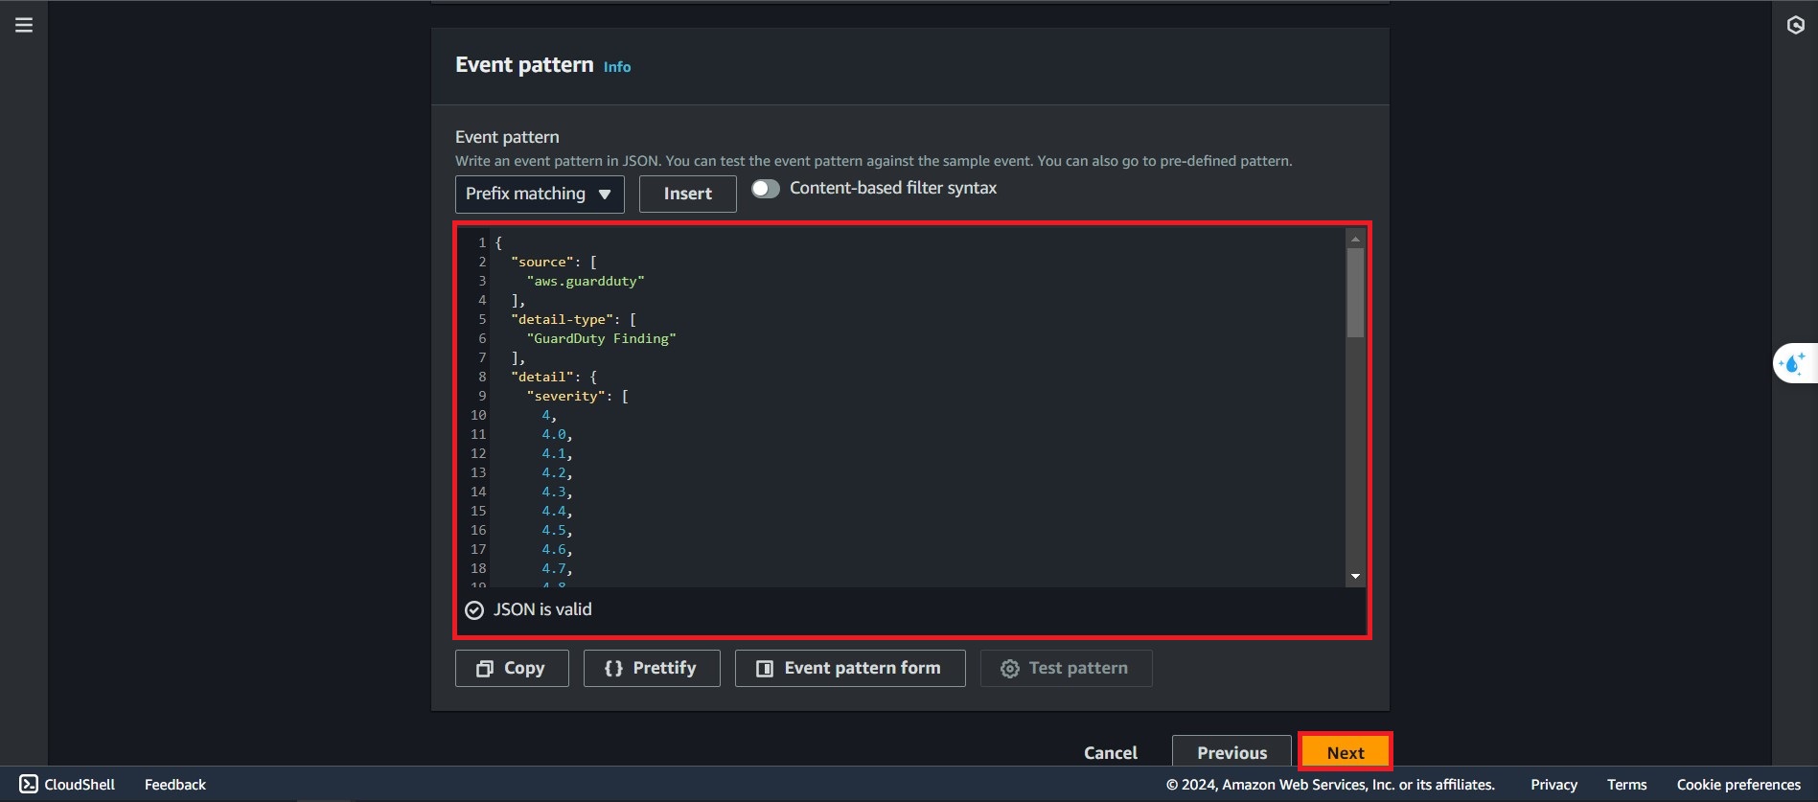Prettify the JSON pattern

click(652, 668)
